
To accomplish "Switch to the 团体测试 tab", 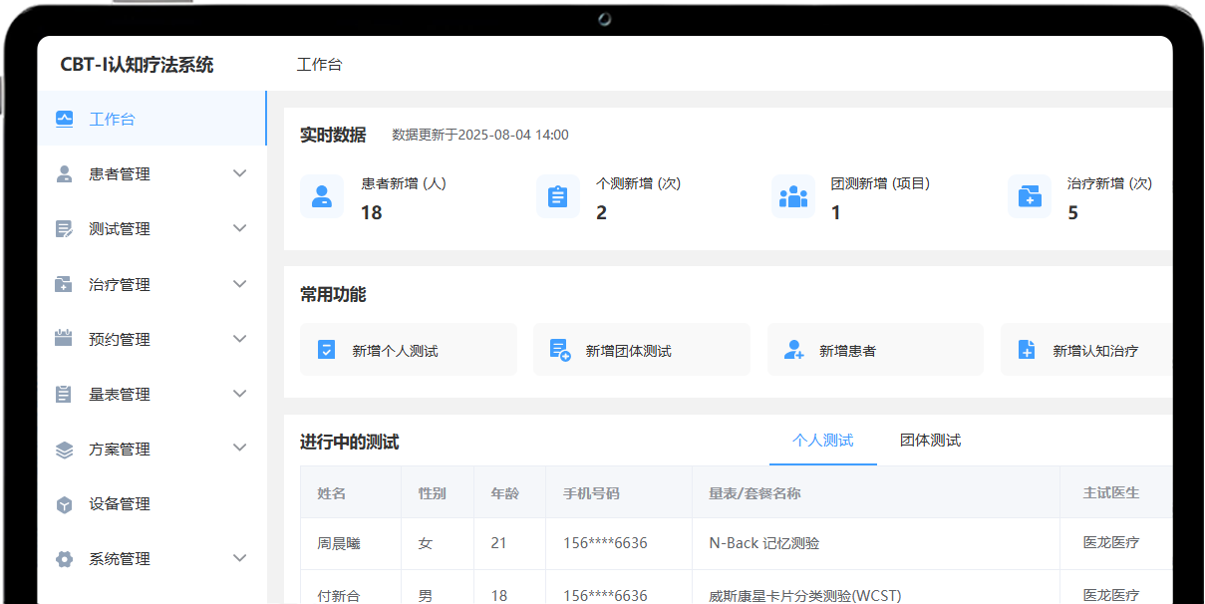I will pyautogui.click(x=930, y=441).
